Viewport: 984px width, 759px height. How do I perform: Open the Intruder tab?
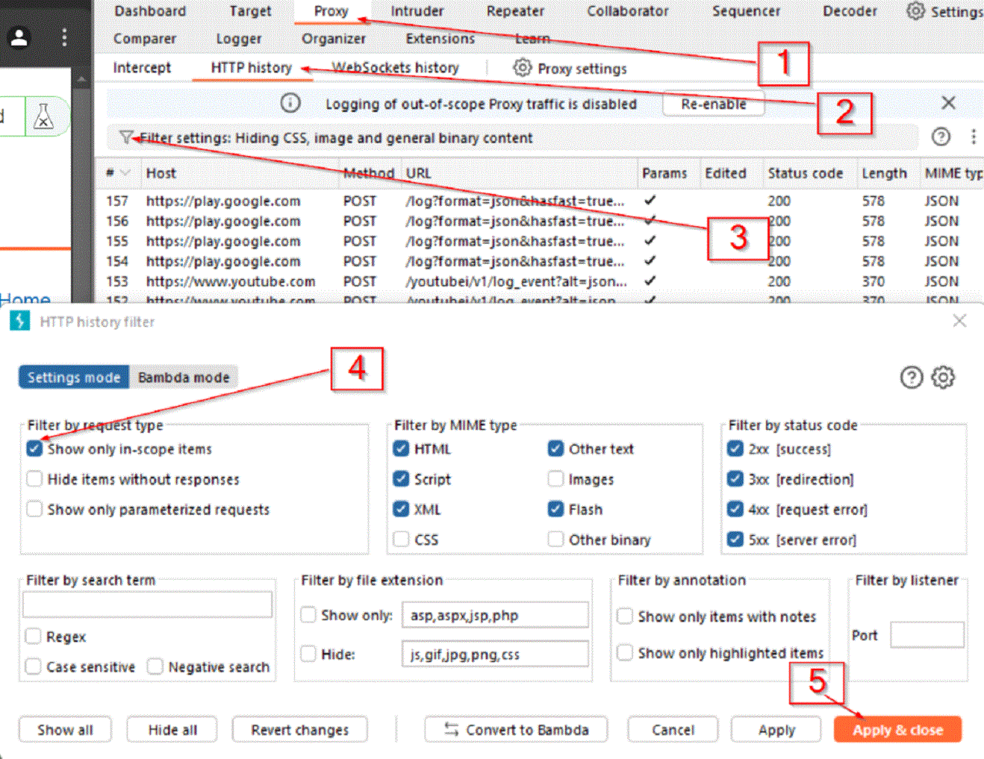[417, 11]
